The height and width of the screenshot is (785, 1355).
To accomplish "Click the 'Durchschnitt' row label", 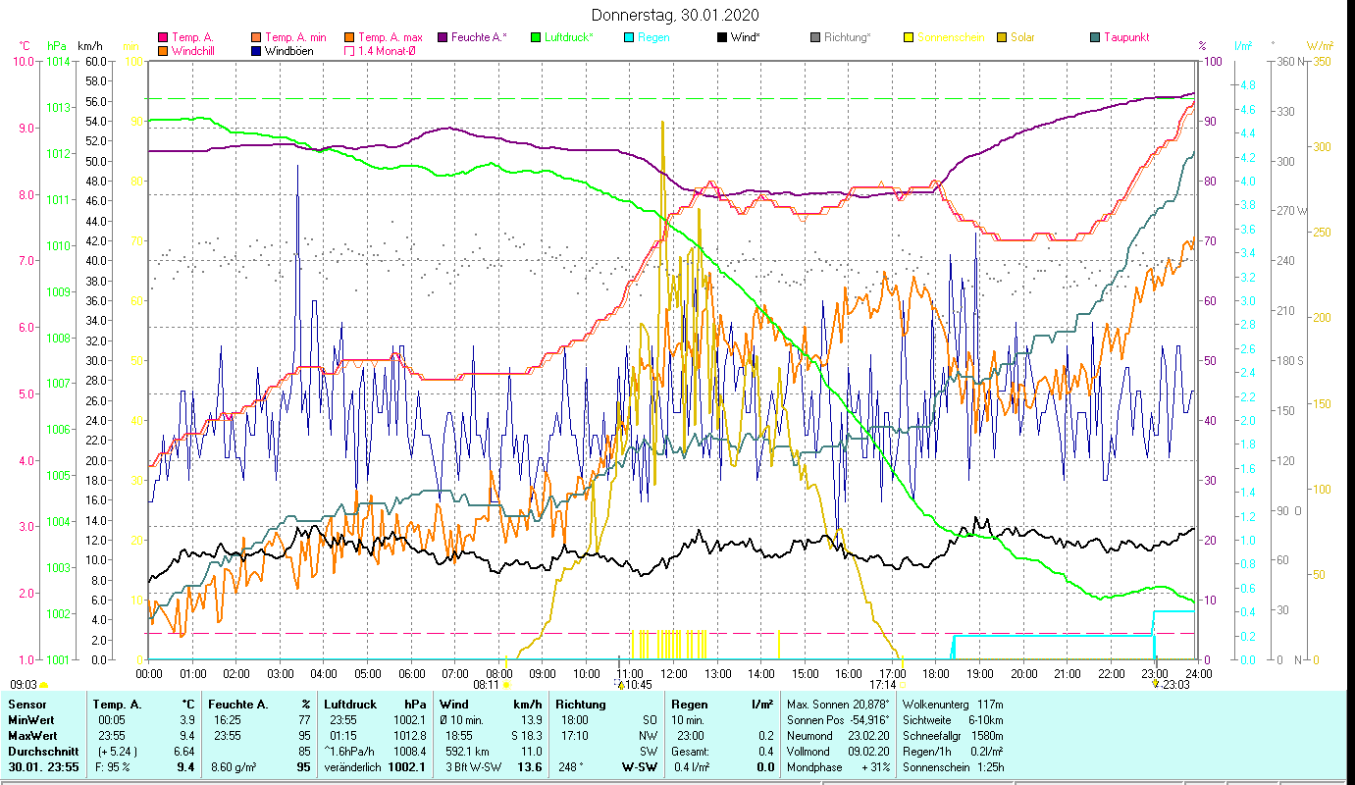I will (41, 752).
